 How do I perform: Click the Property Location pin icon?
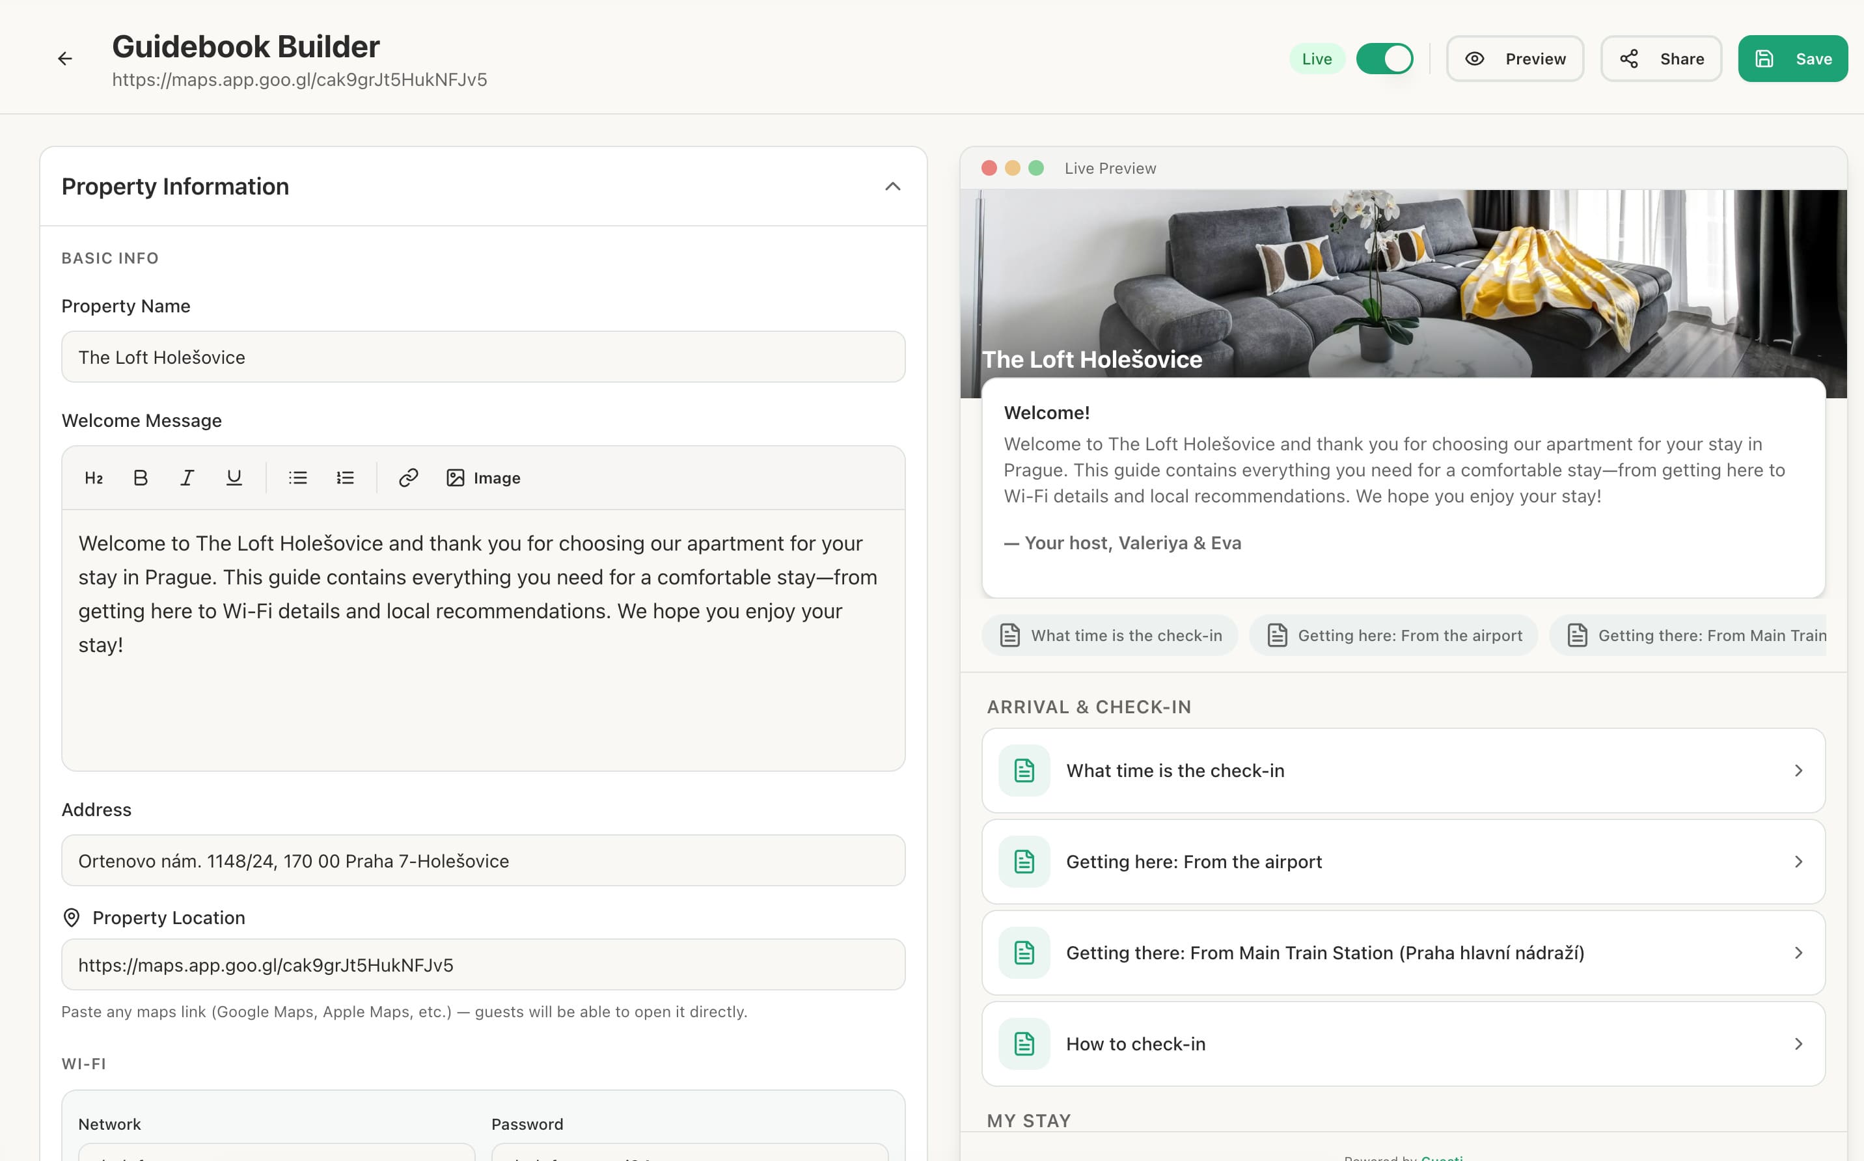(71, 918)
